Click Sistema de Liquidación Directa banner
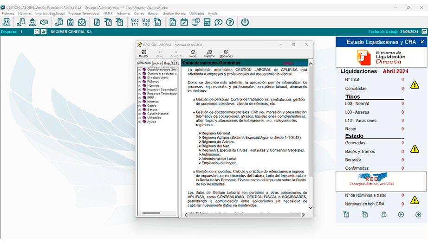The image size is (428, 243). [381, 58]
